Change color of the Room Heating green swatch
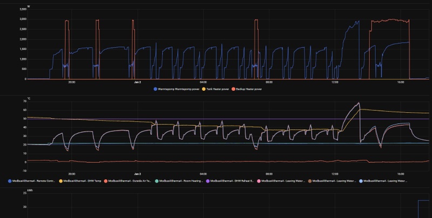Screen dimensions: 432x218 tap(157, 181)
